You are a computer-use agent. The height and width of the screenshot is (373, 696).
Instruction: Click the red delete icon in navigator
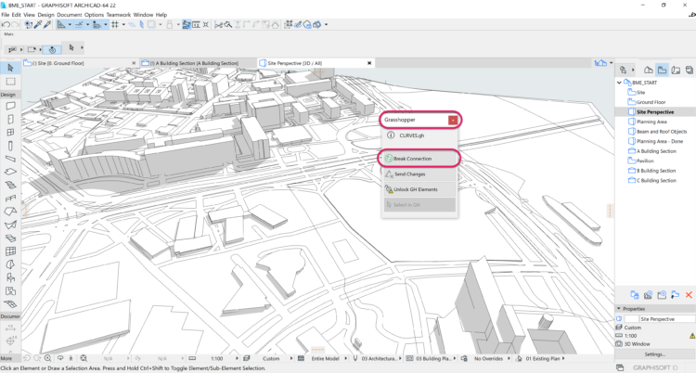[688, 294]
